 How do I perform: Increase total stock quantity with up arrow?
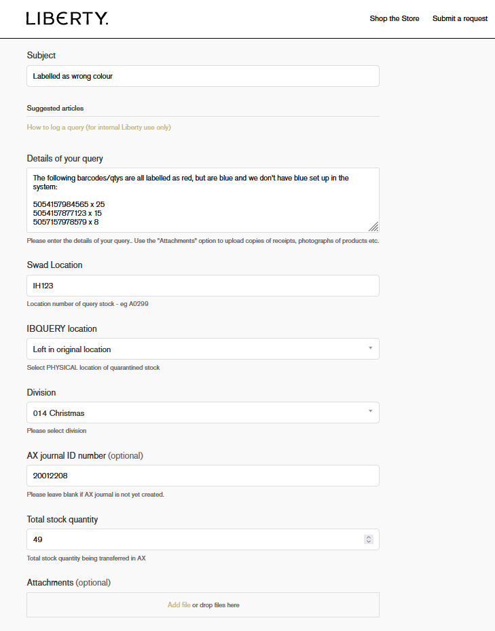tap(369, 537)
